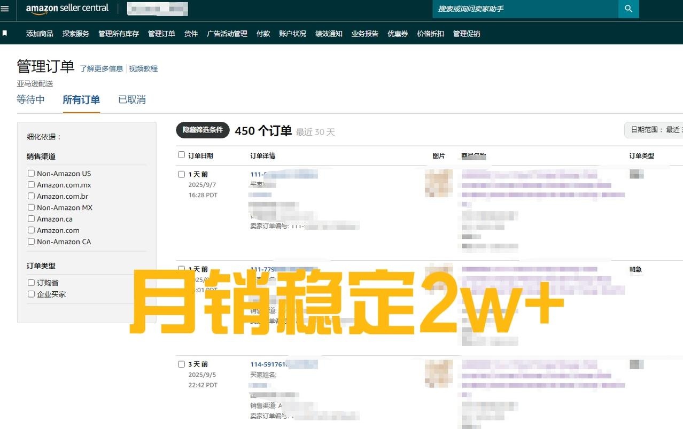683x429 pixels.
Task: Click the 亚马逊配送 label
Action: pyautogui.click(x=35, y=83)
